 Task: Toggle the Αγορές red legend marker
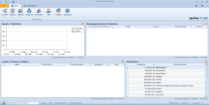pos(73,31)
